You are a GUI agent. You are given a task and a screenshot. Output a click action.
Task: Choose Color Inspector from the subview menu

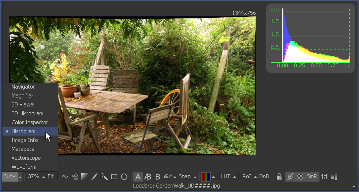click(30, 122)
